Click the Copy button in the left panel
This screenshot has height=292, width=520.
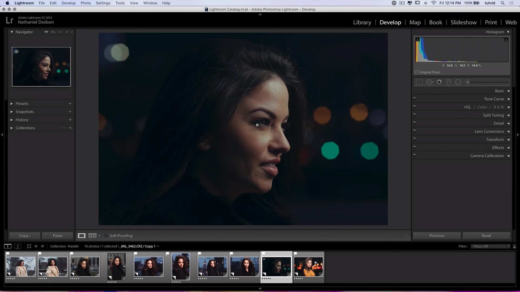[x=24, y=236]
